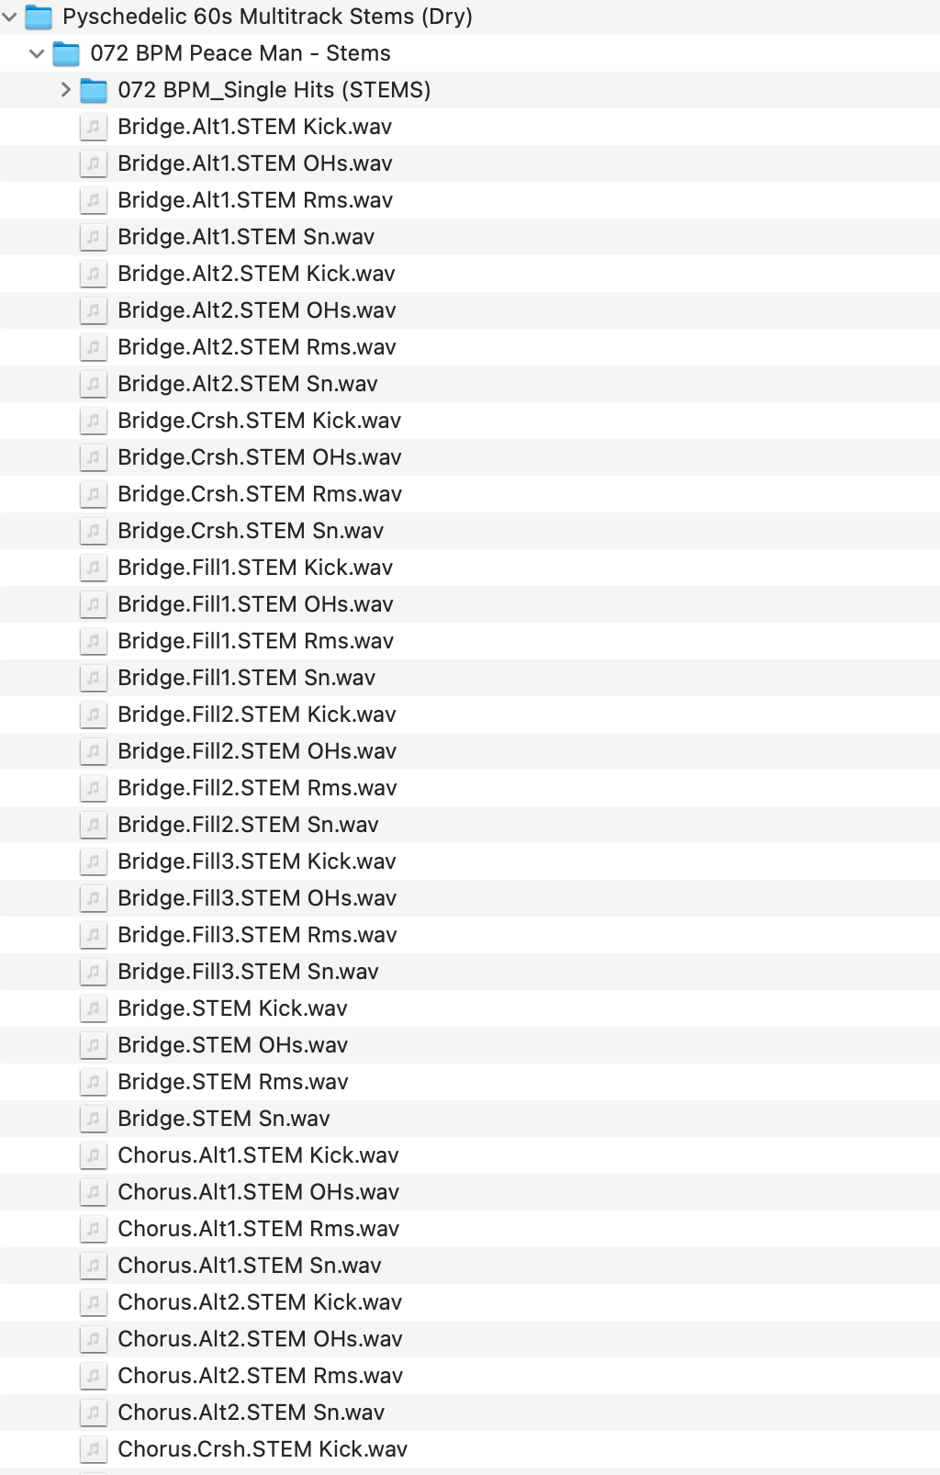This screenshot has height=1475, width=940.
Task: Click the Pyschedelic 60s Multitrack Stems folder icon
Action: click(39, 17)
